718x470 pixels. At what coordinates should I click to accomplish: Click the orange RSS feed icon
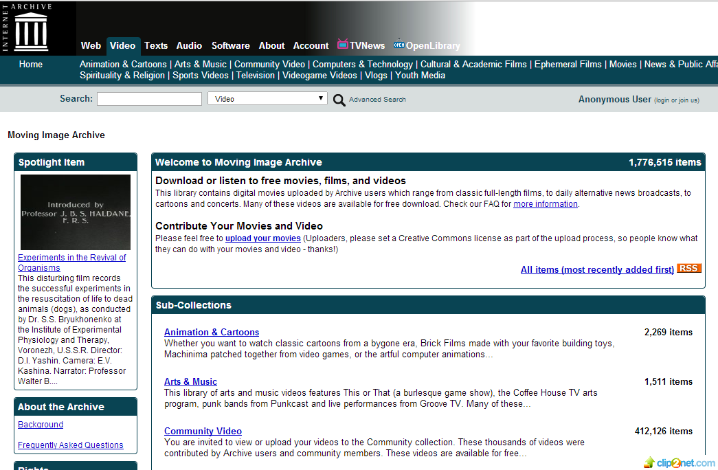click(x=688, y=268)
